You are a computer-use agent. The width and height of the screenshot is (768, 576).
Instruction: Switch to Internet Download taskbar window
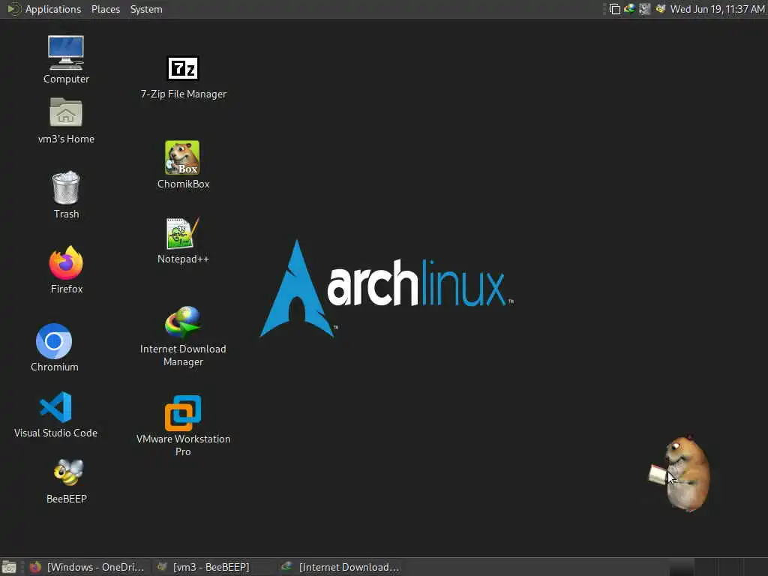[x=339, y=567]
